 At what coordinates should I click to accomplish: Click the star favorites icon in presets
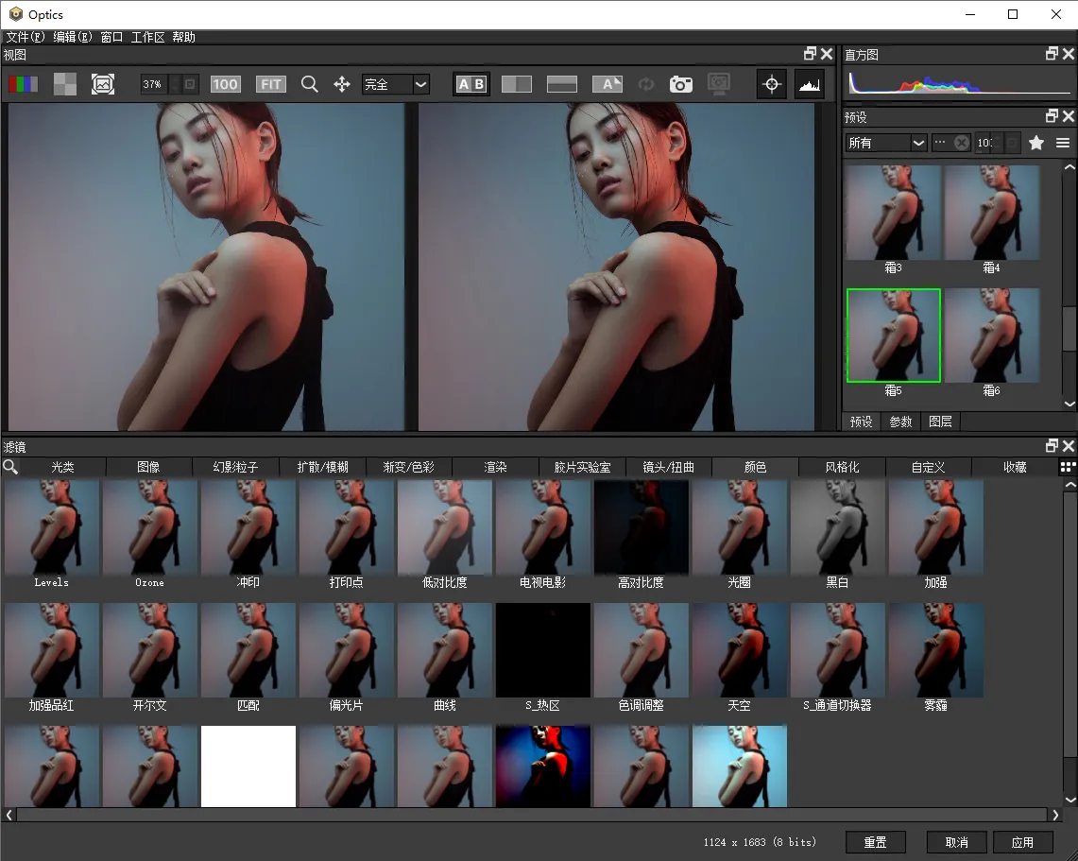[x=1036, y=143]
